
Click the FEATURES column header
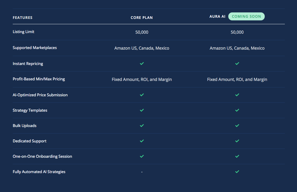(23, 17)
